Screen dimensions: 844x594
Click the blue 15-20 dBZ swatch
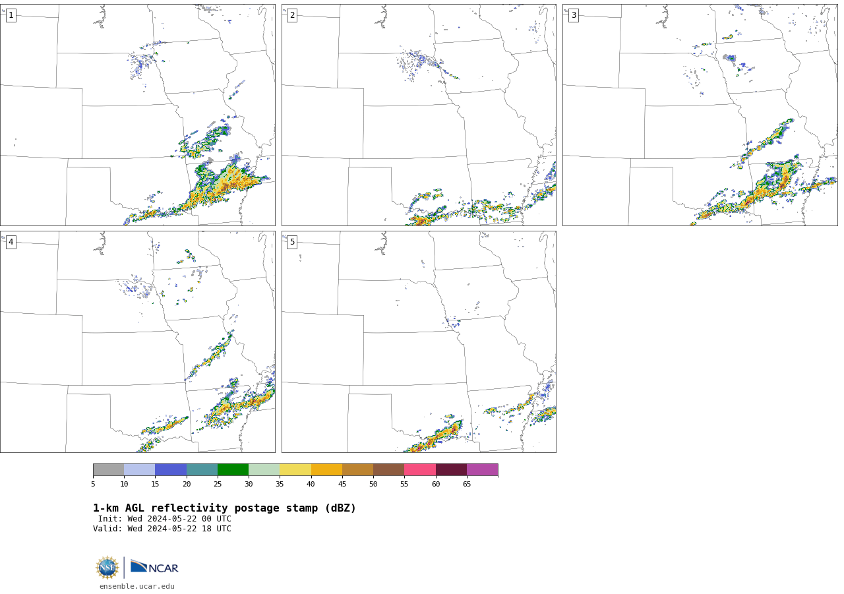coord(171,469)
